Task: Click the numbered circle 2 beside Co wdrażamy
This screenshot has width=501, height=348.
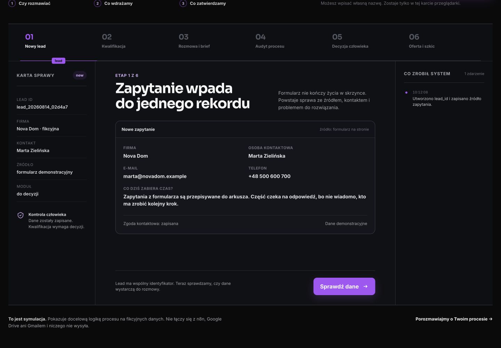Action: [x=97, y=3]
